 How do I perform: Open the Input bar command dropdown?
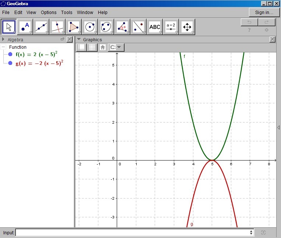tap(251, 232)
